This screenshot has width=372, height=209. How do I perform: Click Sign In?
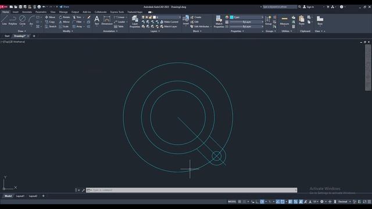pyautogui.click(x=309, y=7)
